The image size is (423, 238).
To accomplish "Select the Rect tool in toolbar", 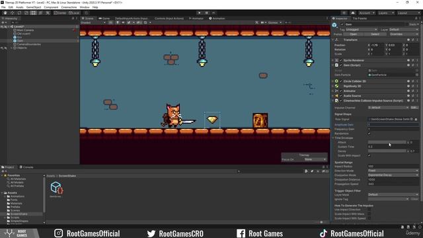I will pyautogui.click(x=33, y=13).
